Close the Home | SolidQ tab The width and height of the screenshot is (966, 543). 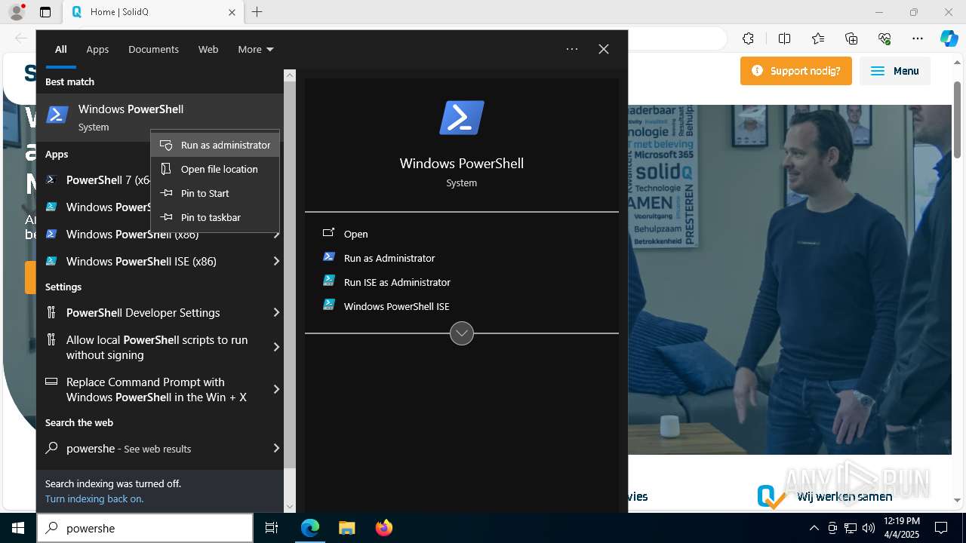point(232,12)
